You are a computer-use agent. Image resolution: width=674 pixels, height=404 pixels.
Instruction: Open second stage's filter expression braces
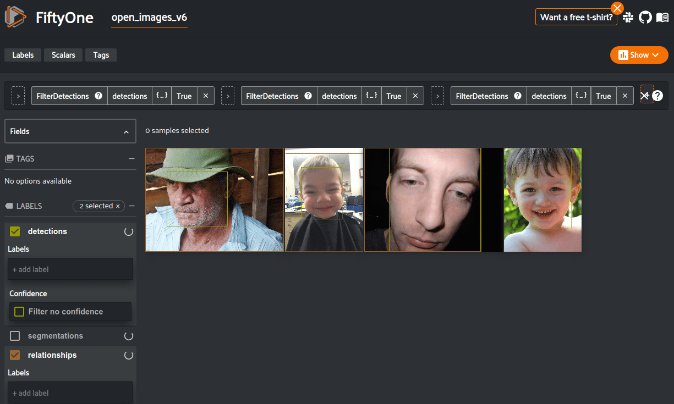pos(371,96)
